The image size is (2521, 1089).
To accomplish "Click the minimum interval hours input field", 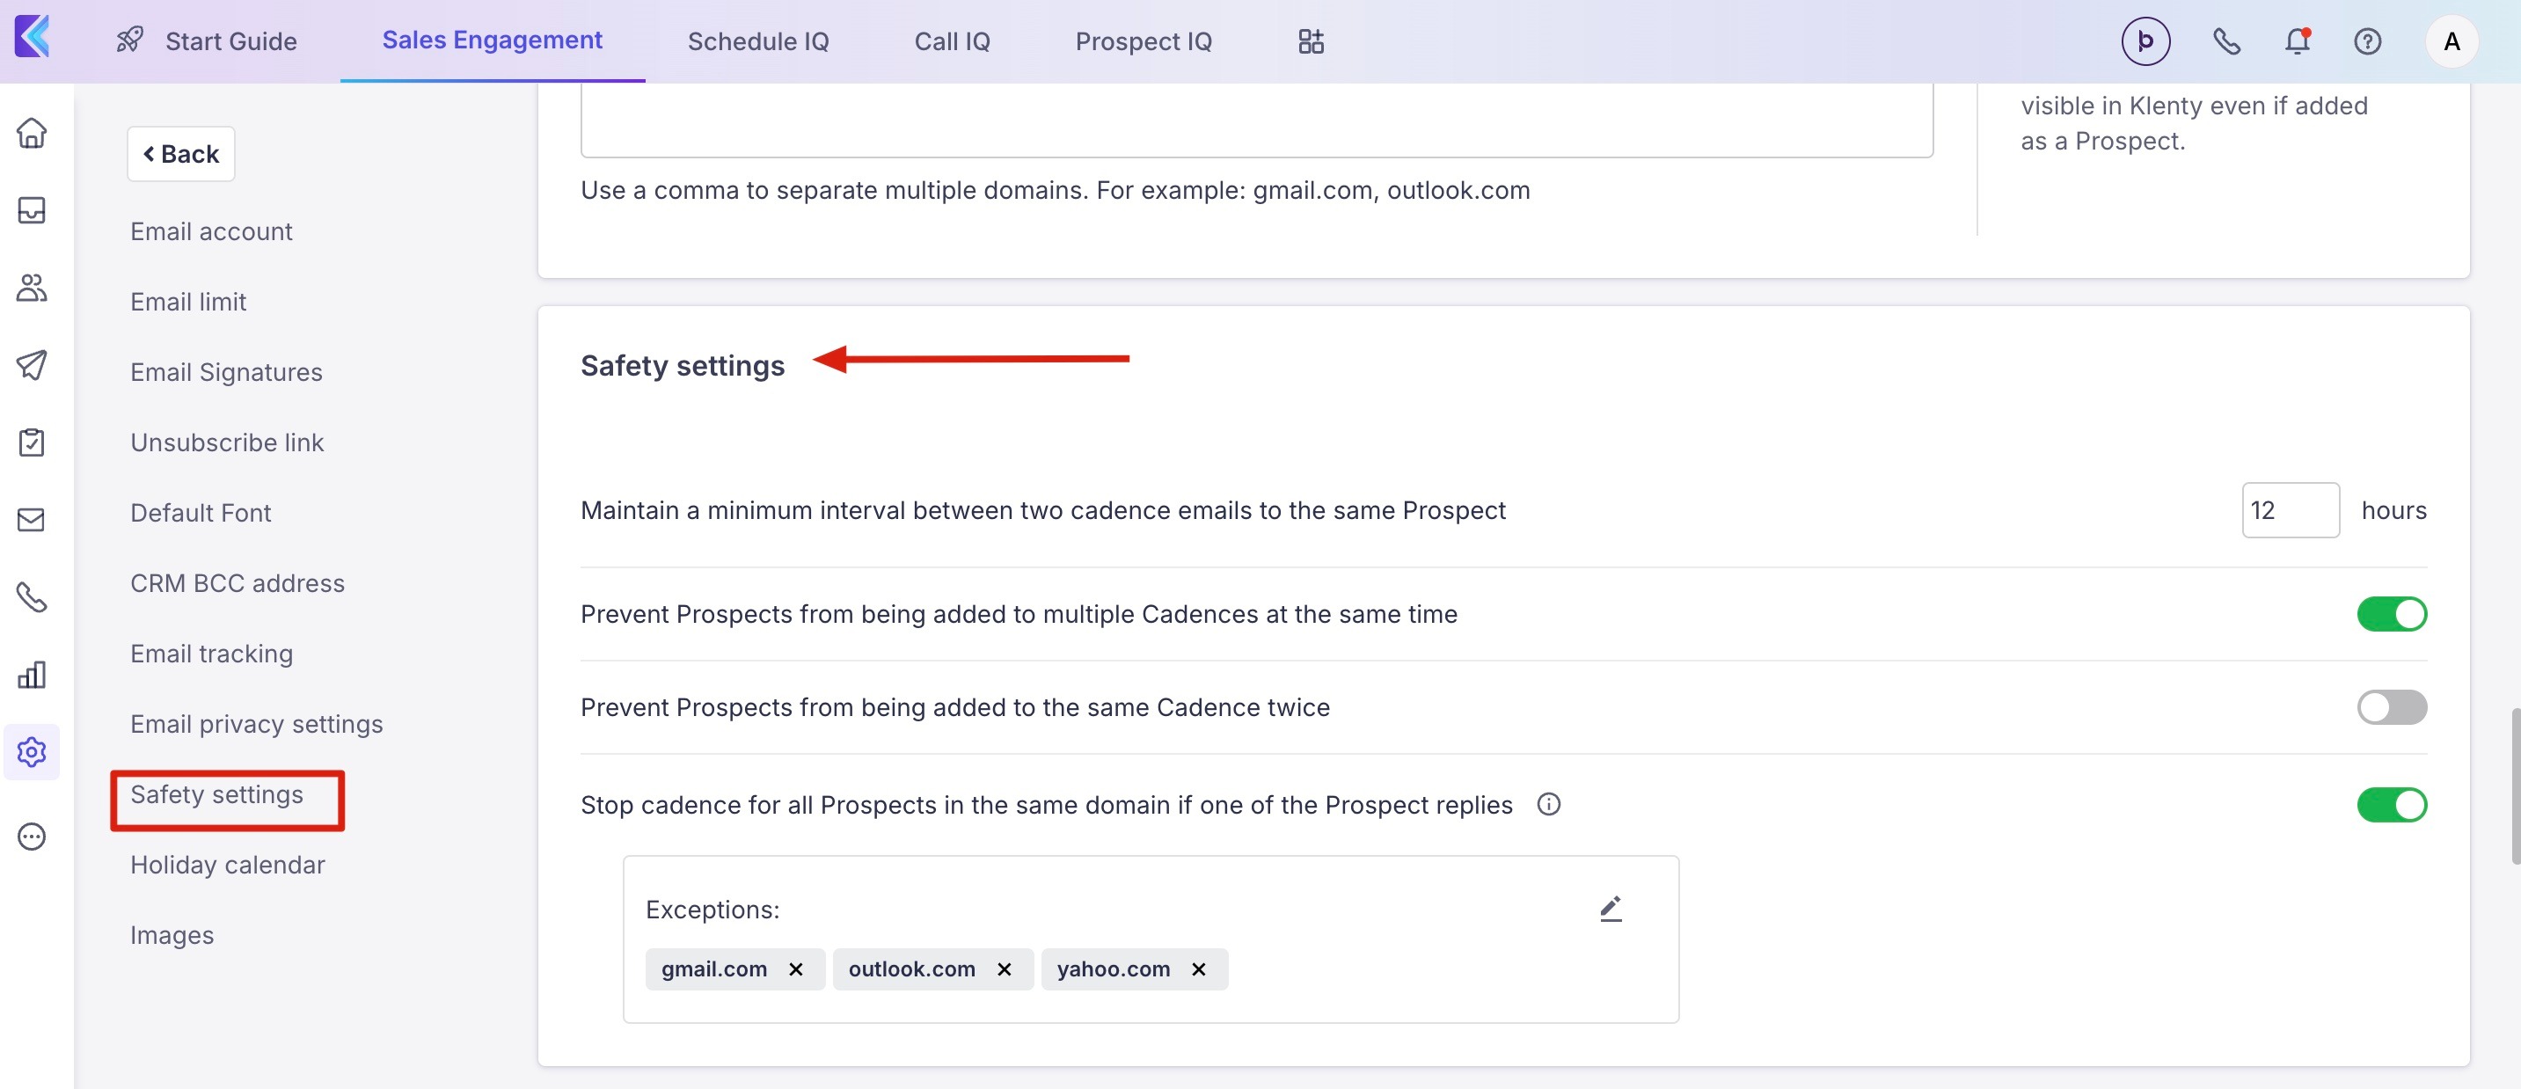I will 2289,510.
